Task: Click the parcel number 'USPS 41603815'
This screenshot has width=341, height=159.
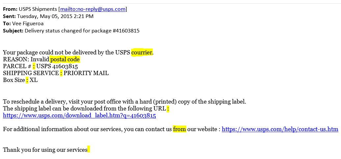Action: (x=57, y=66)
